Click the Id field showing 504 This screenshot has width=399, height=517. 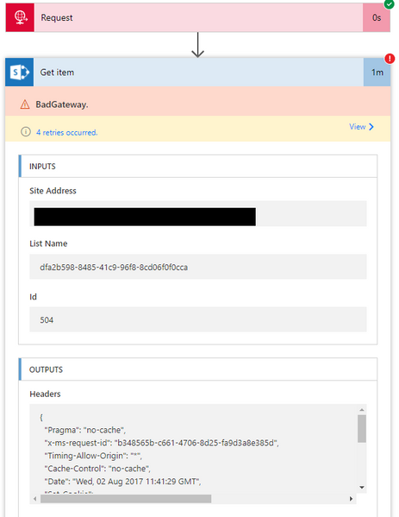(198, 319)
